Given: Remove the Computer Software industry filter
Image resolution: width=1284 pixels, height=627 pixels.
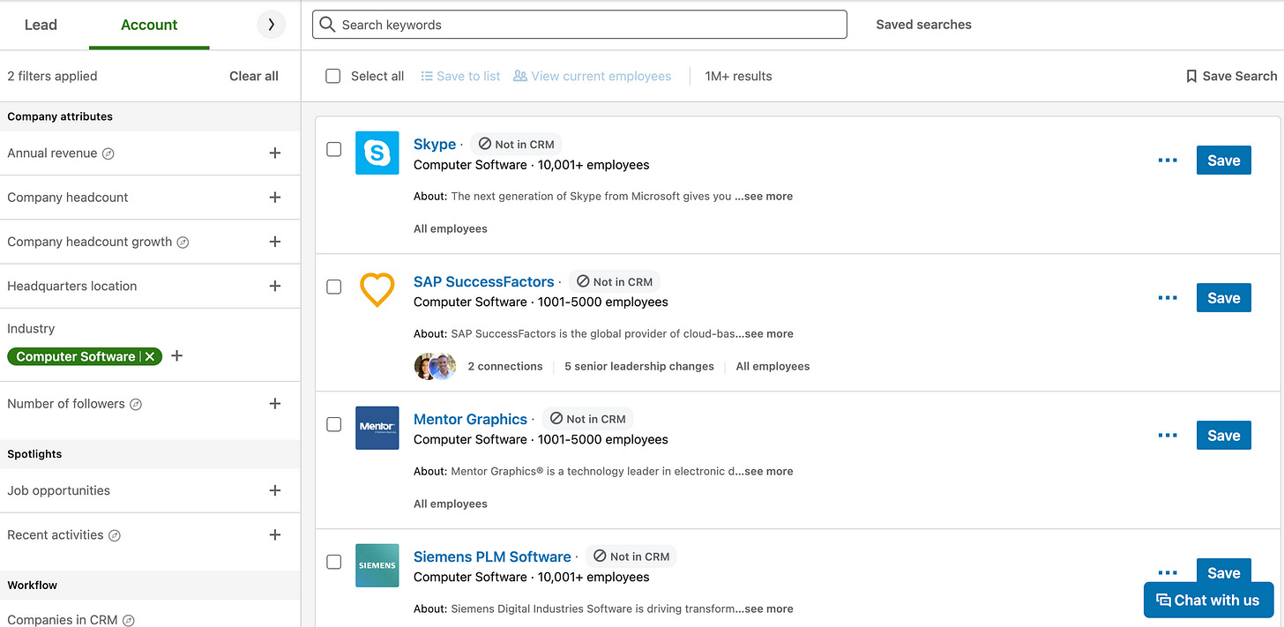Looking at the screenshot, I should pyautogui.click(x=151, y=356).
